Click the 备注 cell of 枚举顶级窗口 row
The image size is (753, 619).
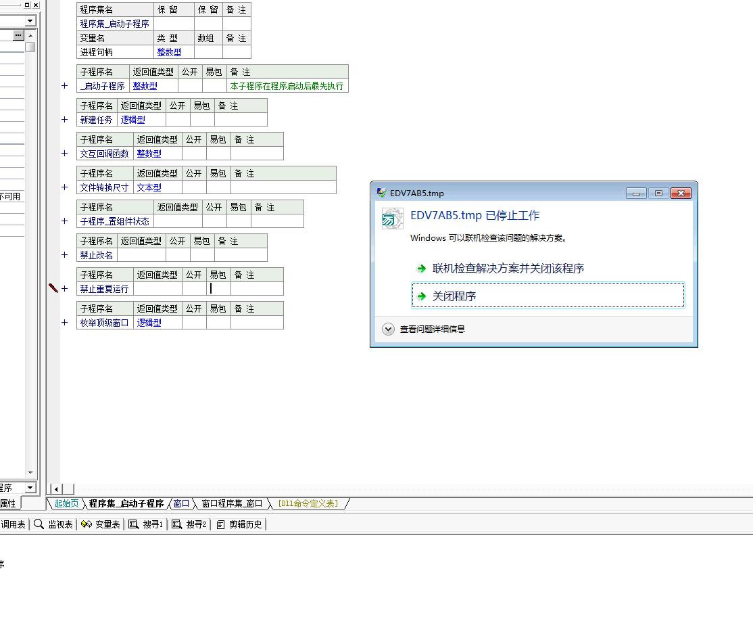coord(257,323)
